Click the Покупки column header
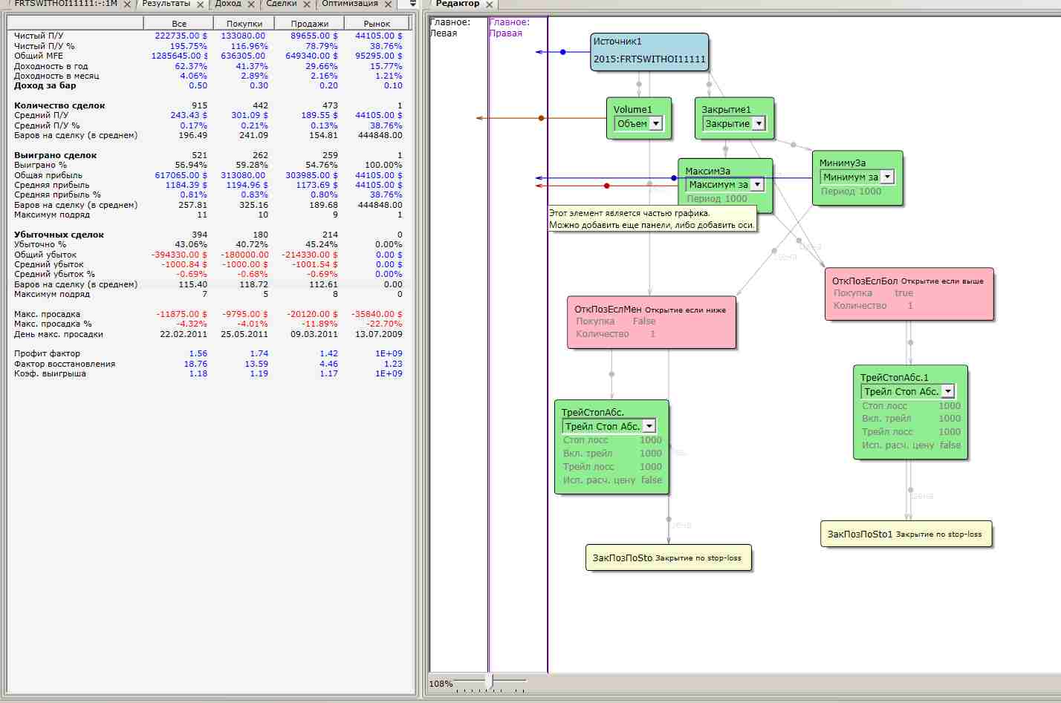 tap(244, 24)
